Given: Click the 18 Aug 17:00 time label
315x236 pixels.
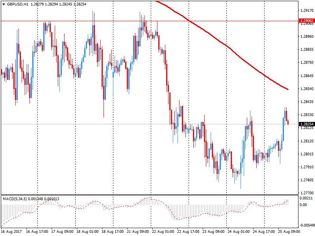Looking at the screenshot, I should coord(113,232).
